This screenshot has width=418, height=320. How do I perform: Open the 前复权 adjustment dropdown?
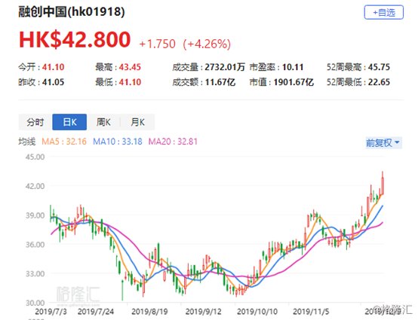pyautogui.click(x=383, y=143)
